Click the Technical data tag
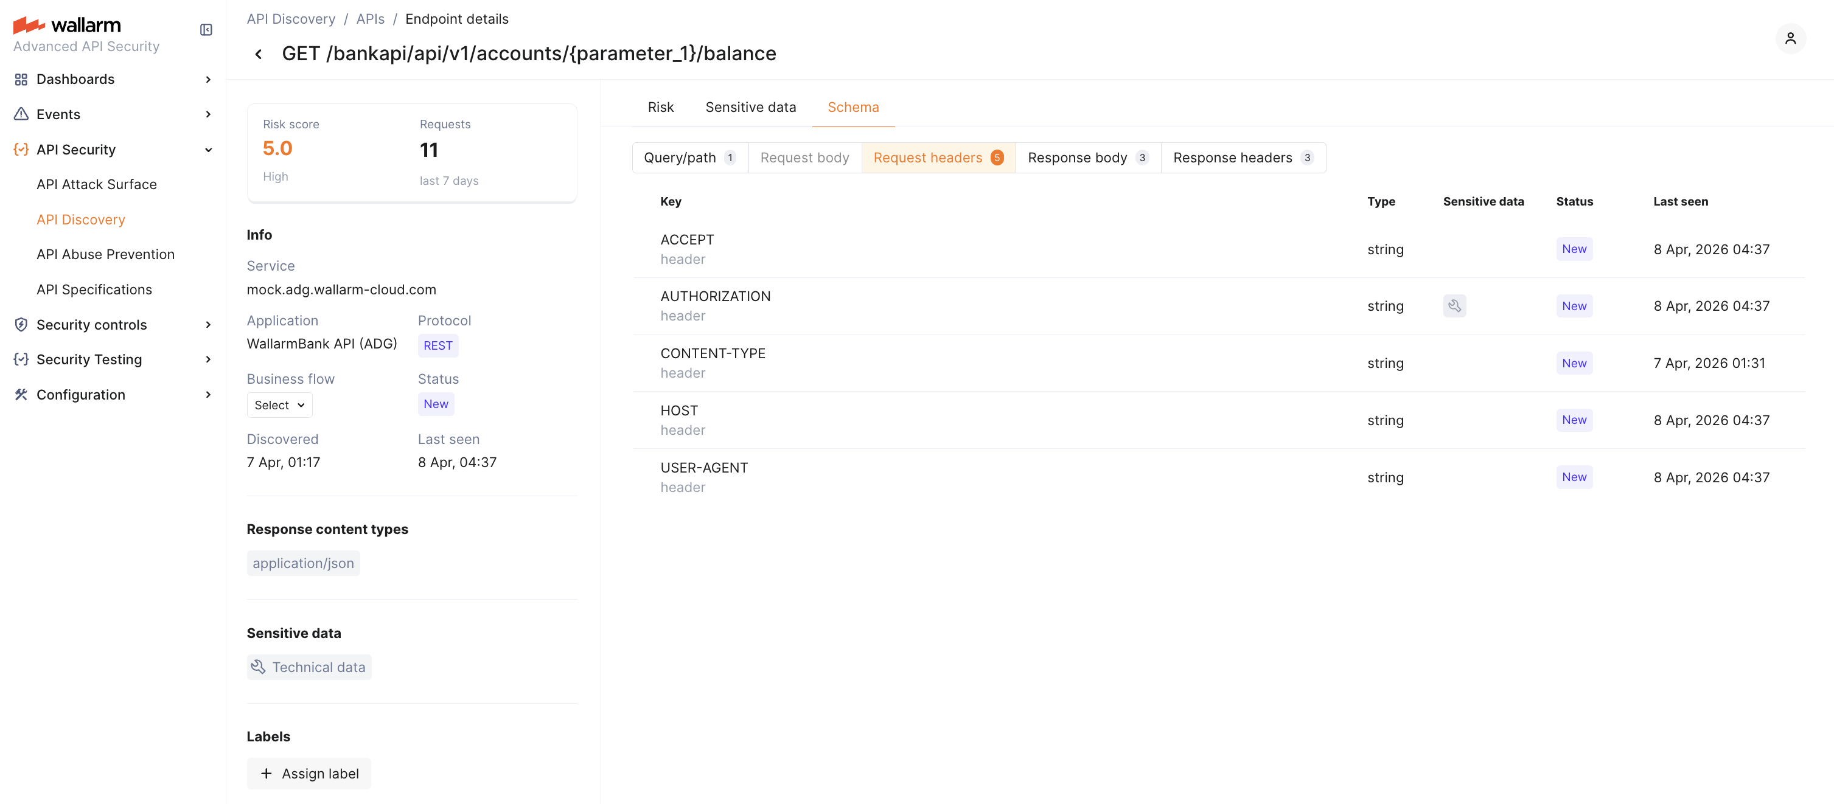The height and width of the screenshot is (804, 1834). [309, 667]
